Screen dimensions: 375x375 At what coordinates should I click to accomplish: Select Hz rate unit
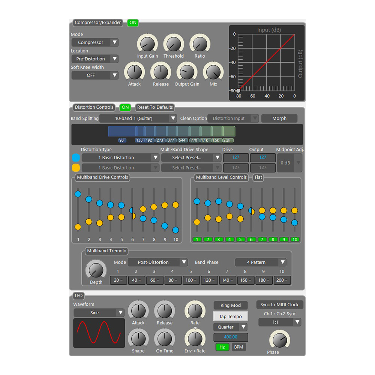click(x=222, y=347)
